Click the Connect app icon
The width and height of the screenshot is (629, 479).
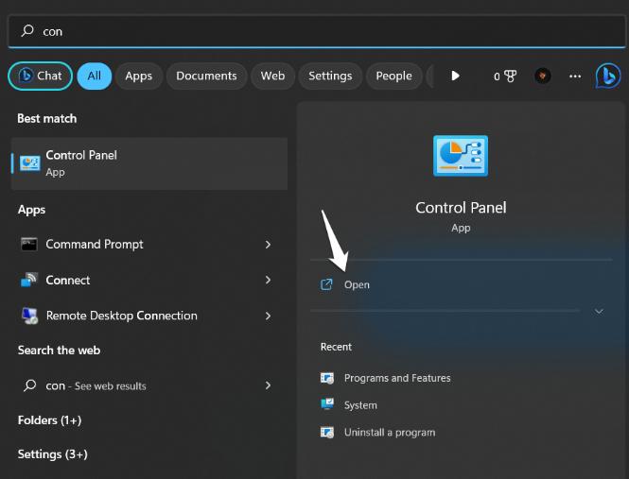pos(29,280)
